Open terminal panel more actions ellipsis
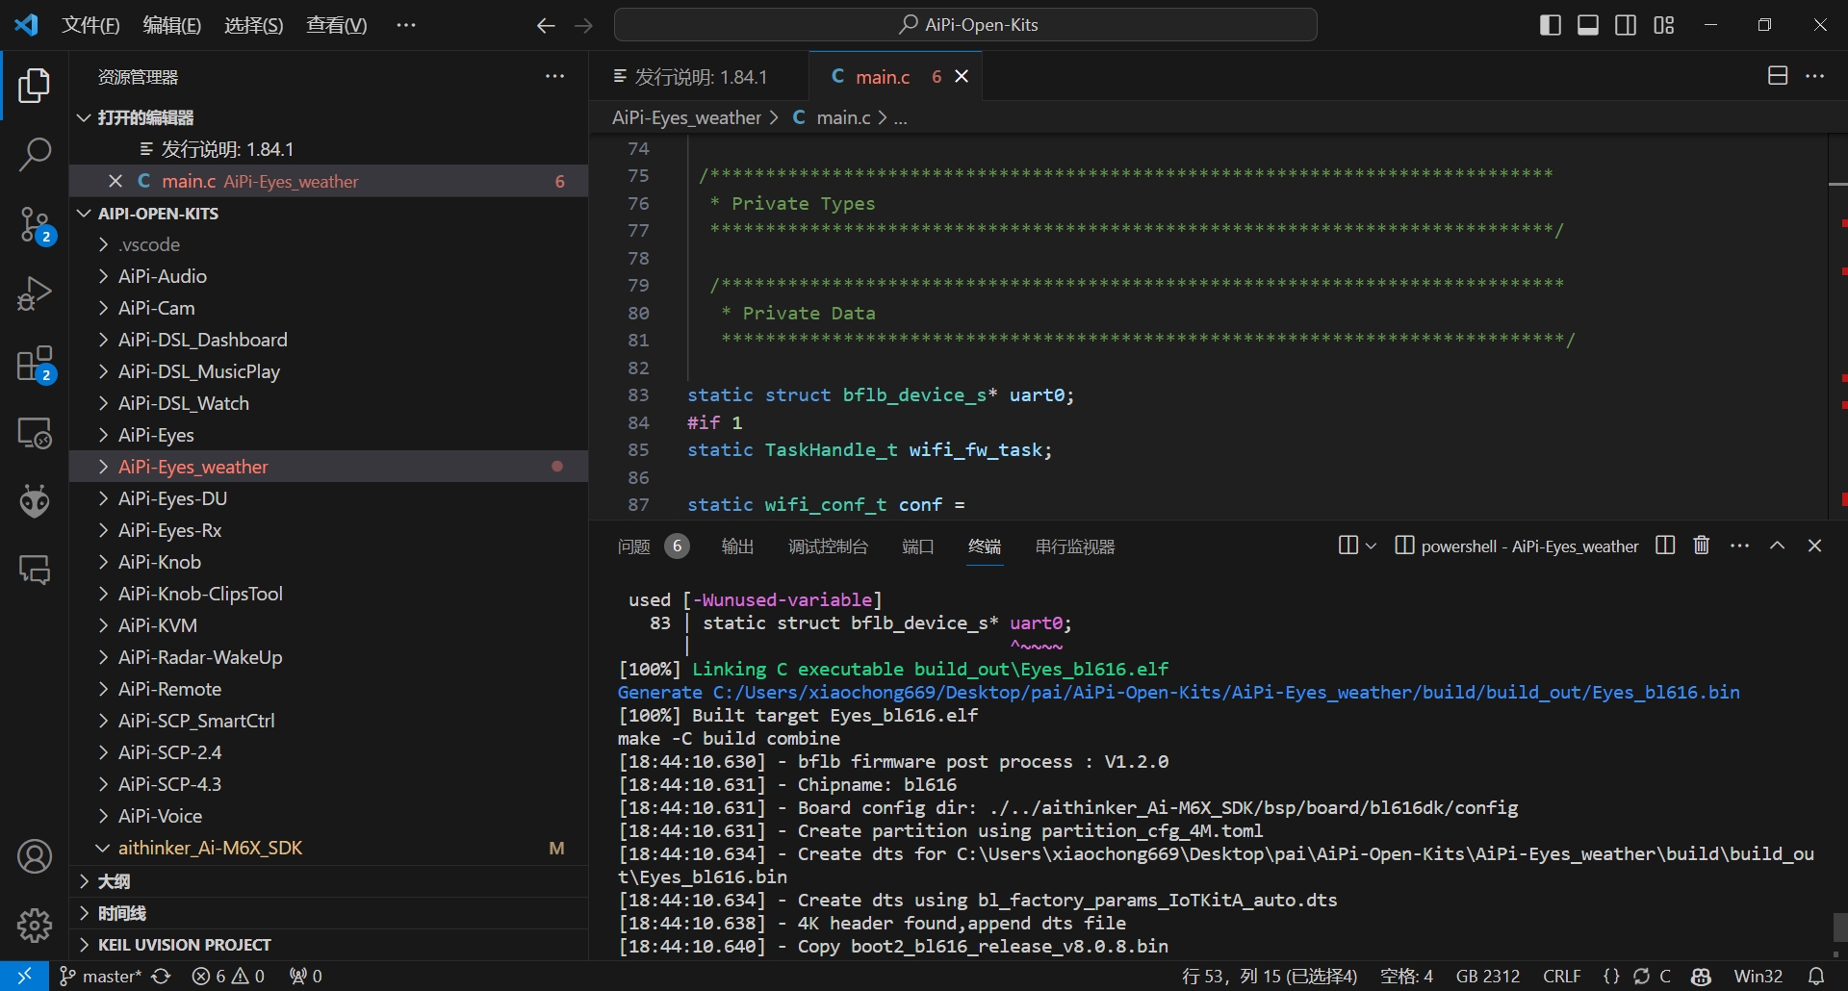This screenshot has width=1848, height=991. click(1739, 546)
